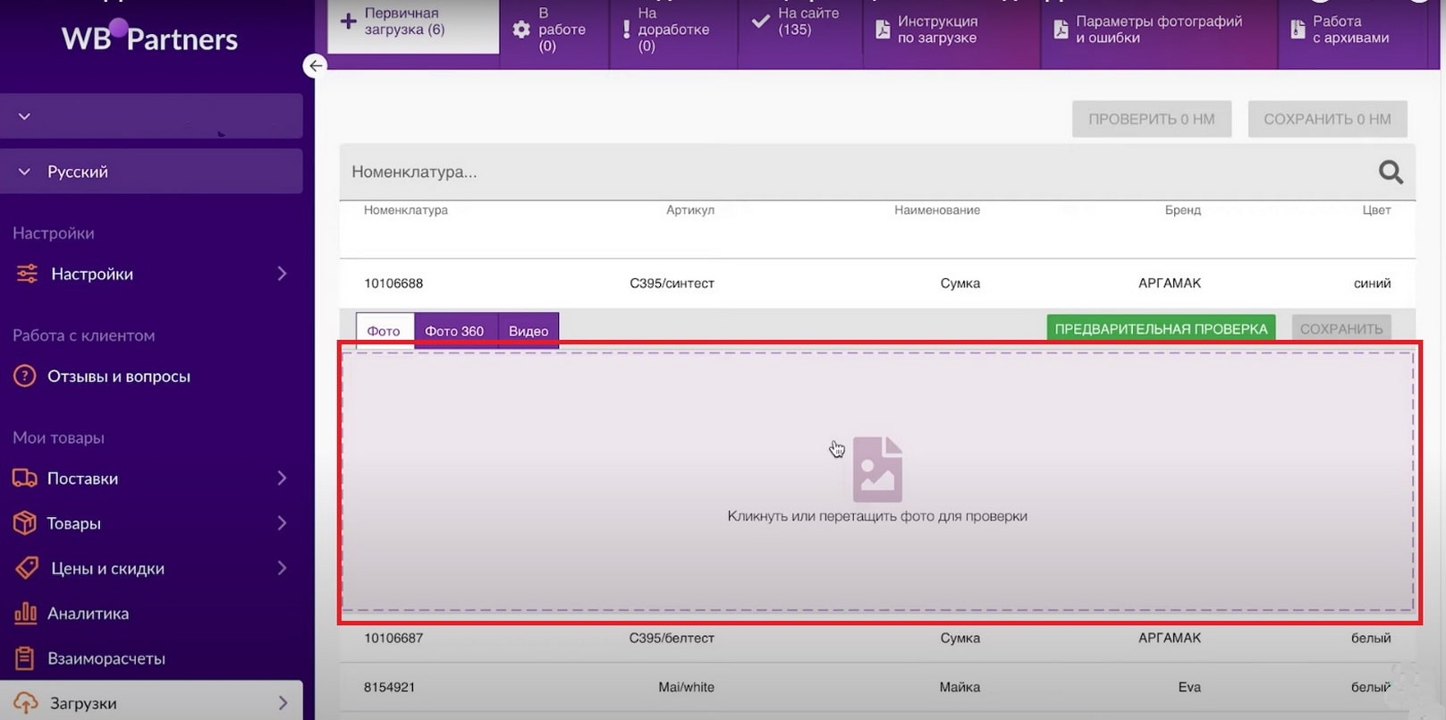Click the Настройки sliders icon

click(x=27, y=274)
